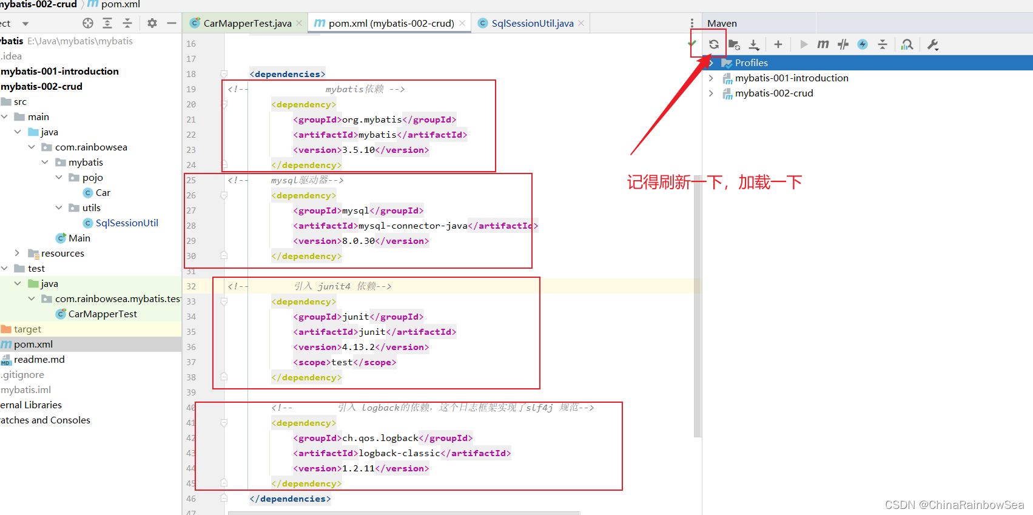Select opened file target icon in Project panel
Screen dimensions: 1033x515
pos(88,23)
